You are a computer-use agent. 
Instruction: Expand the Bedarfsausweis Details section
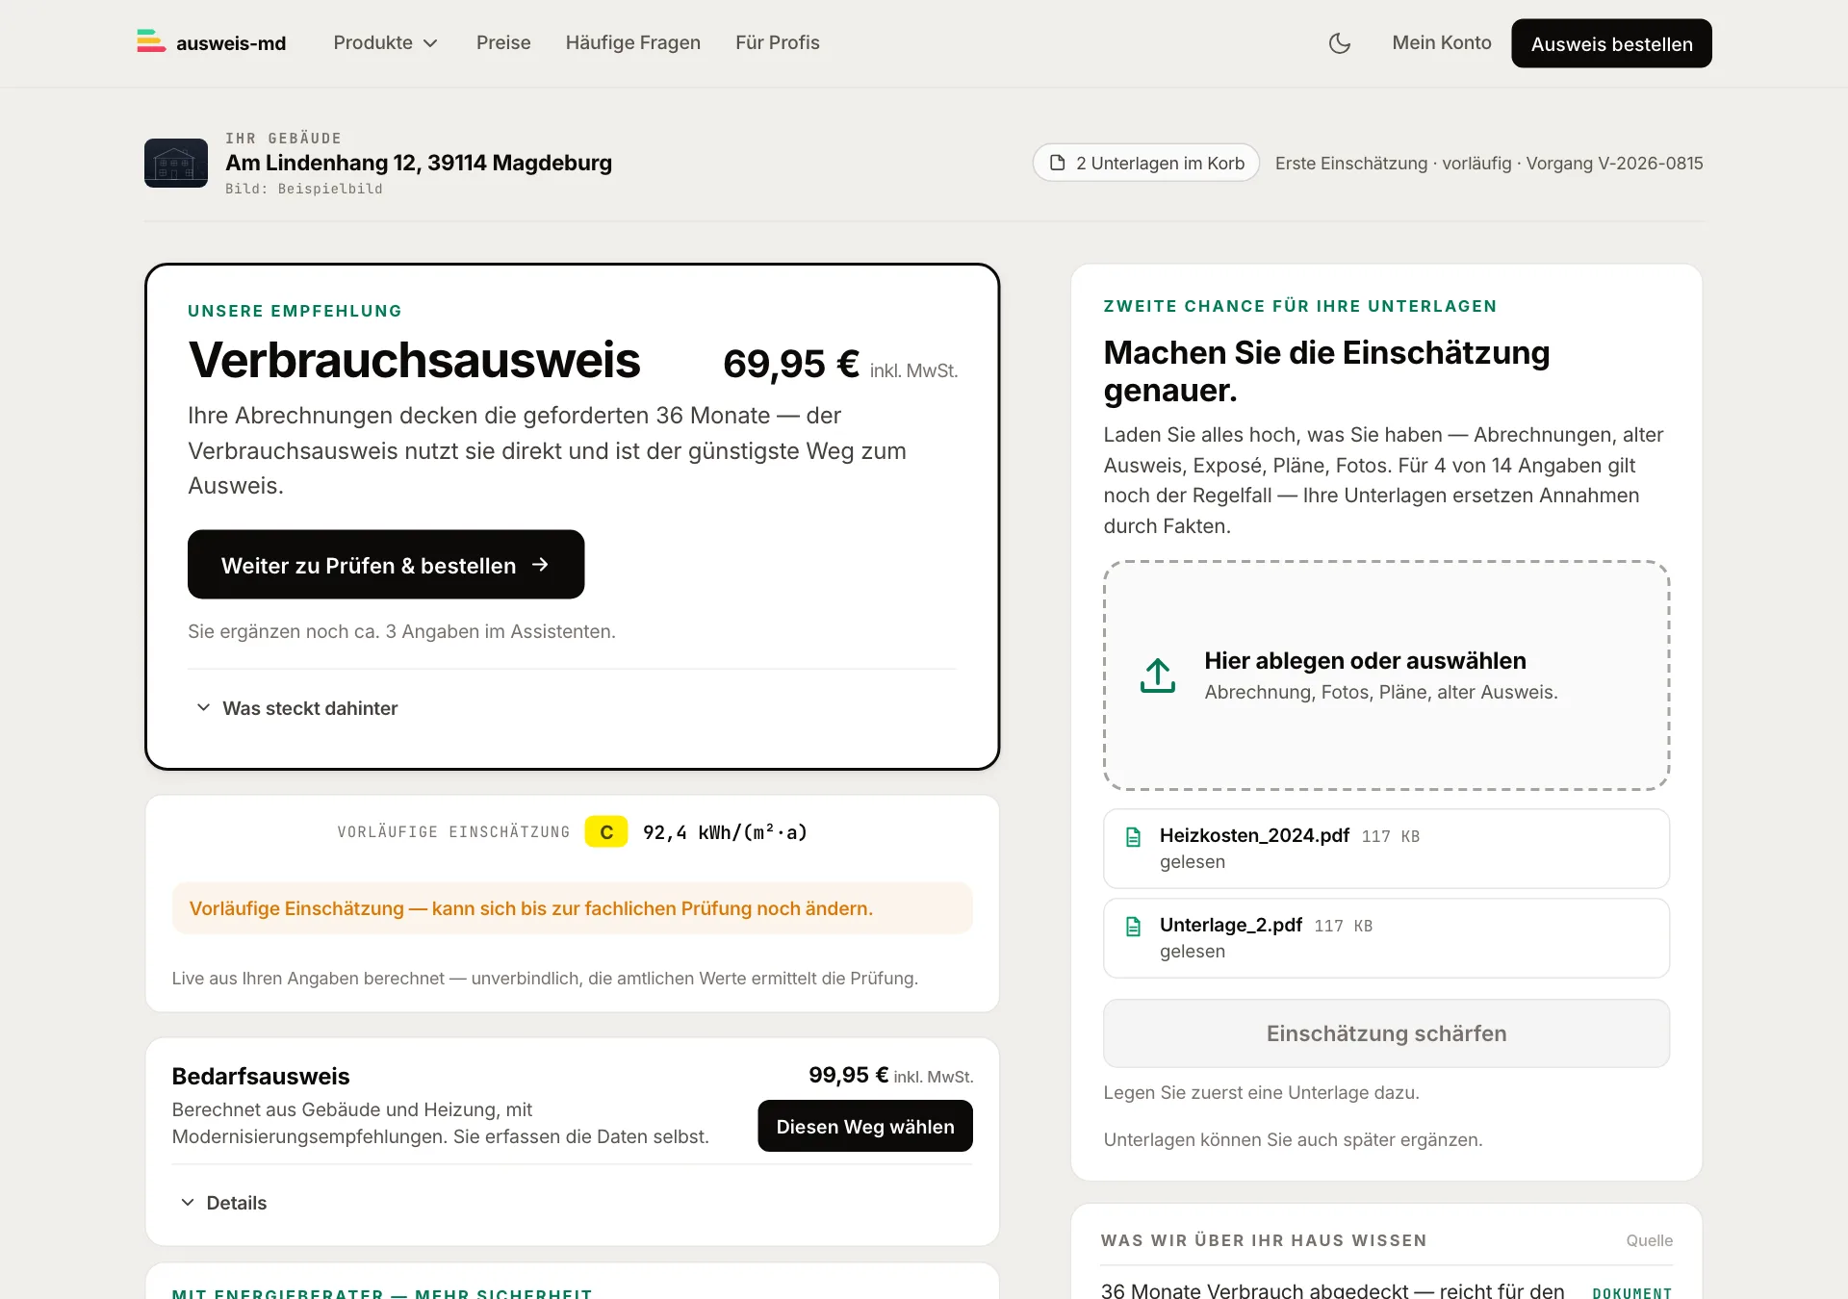224,1203
